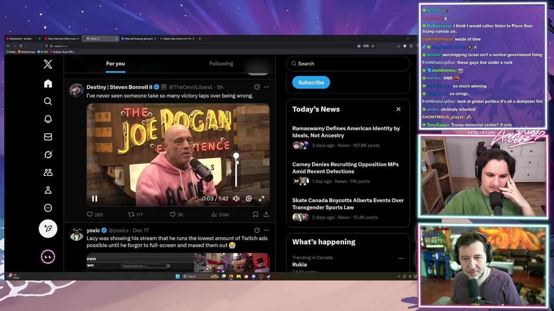Open Communities people icon in sidebar
Image resolution: width=554 pixels, height=311 pixels.
pos(48,172)
